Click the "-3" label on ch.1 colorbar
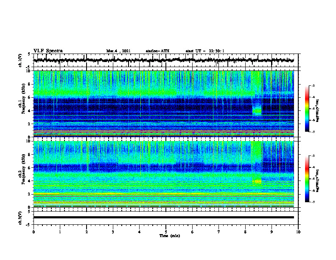This screenshot has width=336, height=260. pyautogui.click(x=313, y=85)
